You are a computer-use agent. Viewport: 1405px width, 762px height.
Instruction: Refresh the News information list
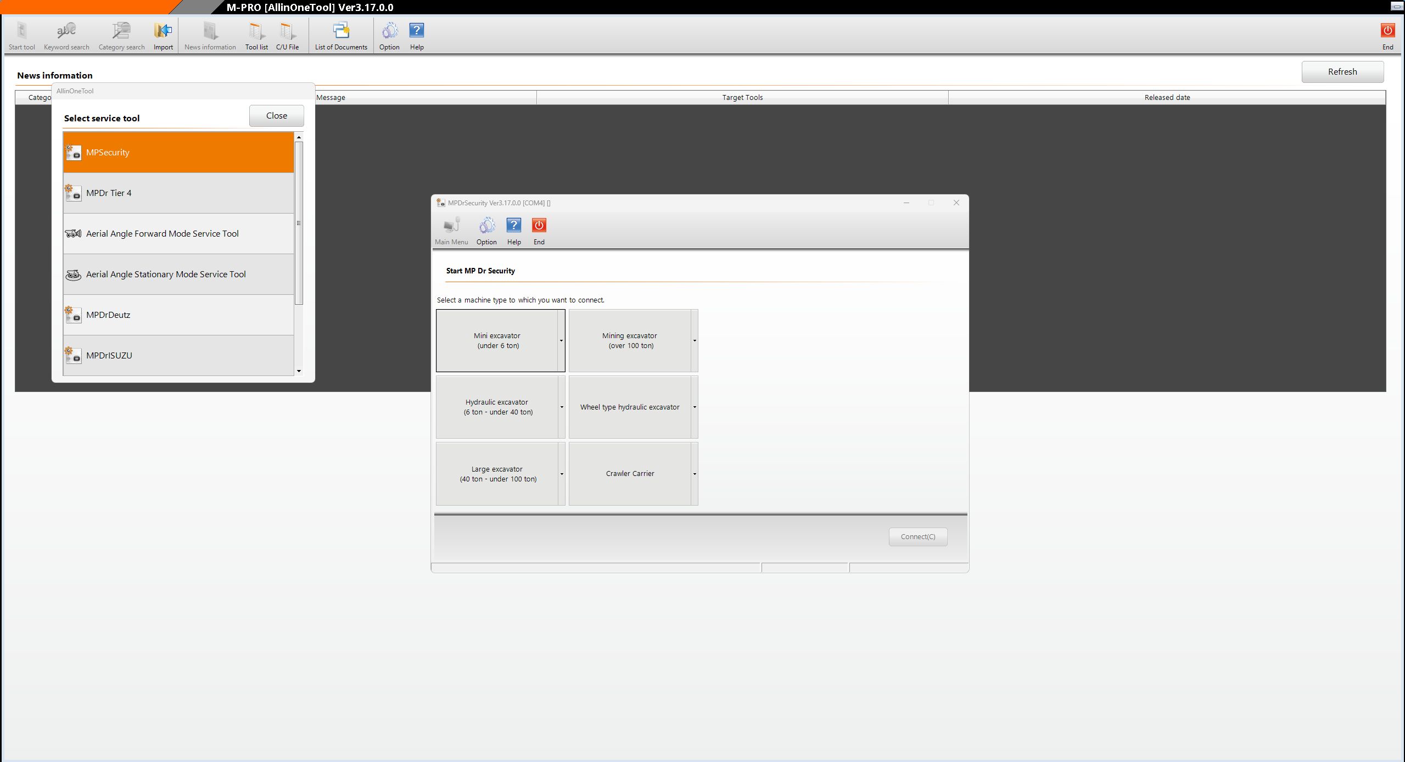point(1342,72)
